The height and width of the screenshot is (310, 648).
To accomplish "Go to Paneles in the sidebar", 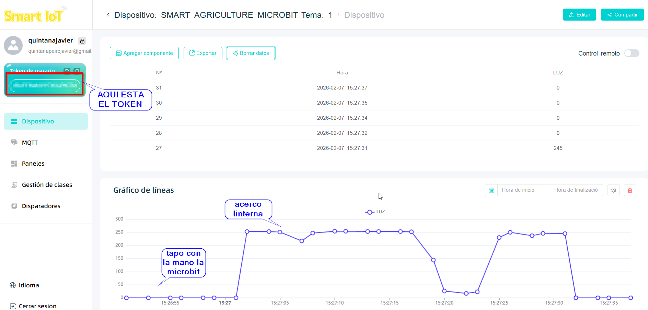I will click(x=33, y=164).
